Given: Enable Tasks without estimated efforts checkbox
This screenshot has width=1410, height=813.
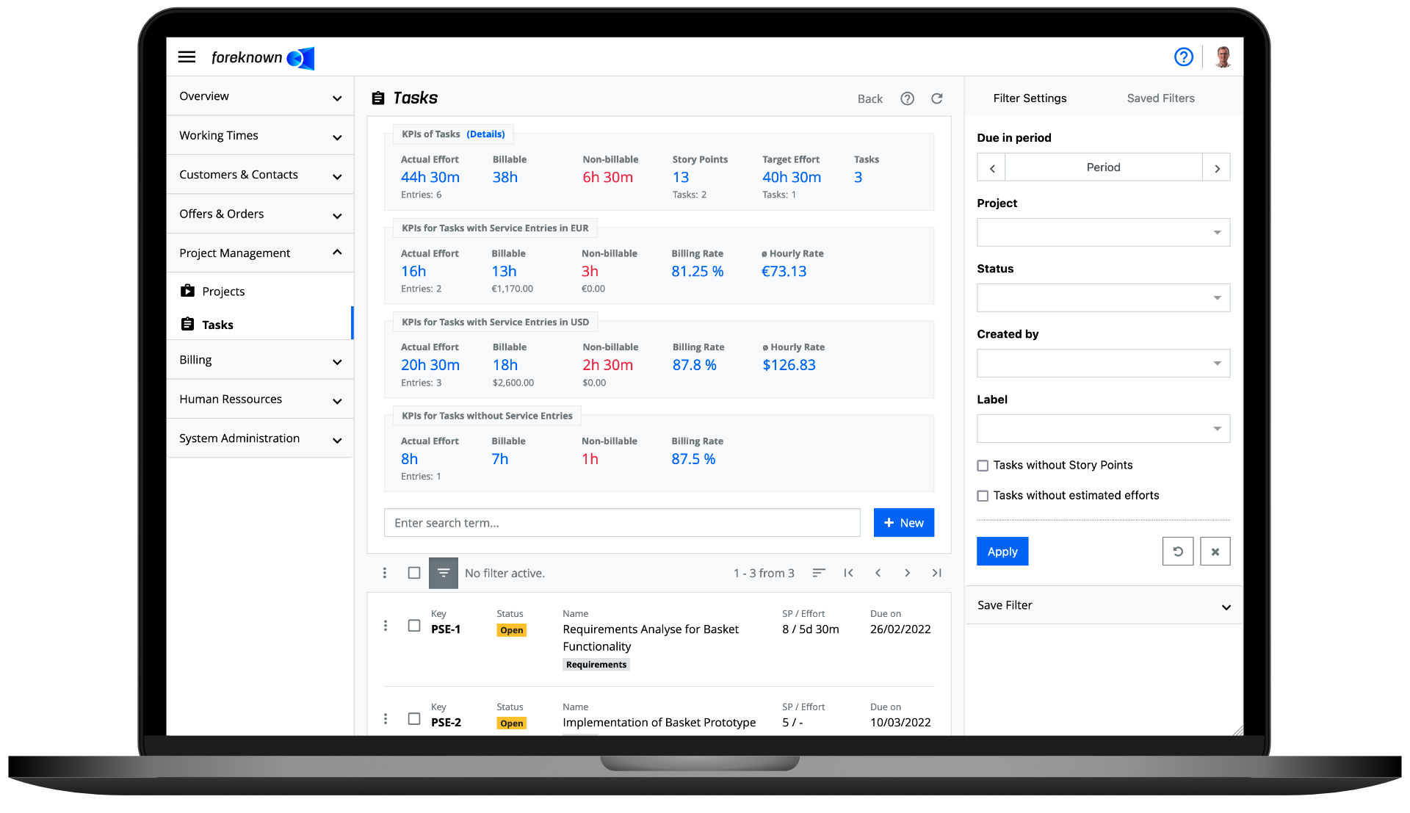Looking at the screenshot, I should pyautogui.click(x=983, y=495).
